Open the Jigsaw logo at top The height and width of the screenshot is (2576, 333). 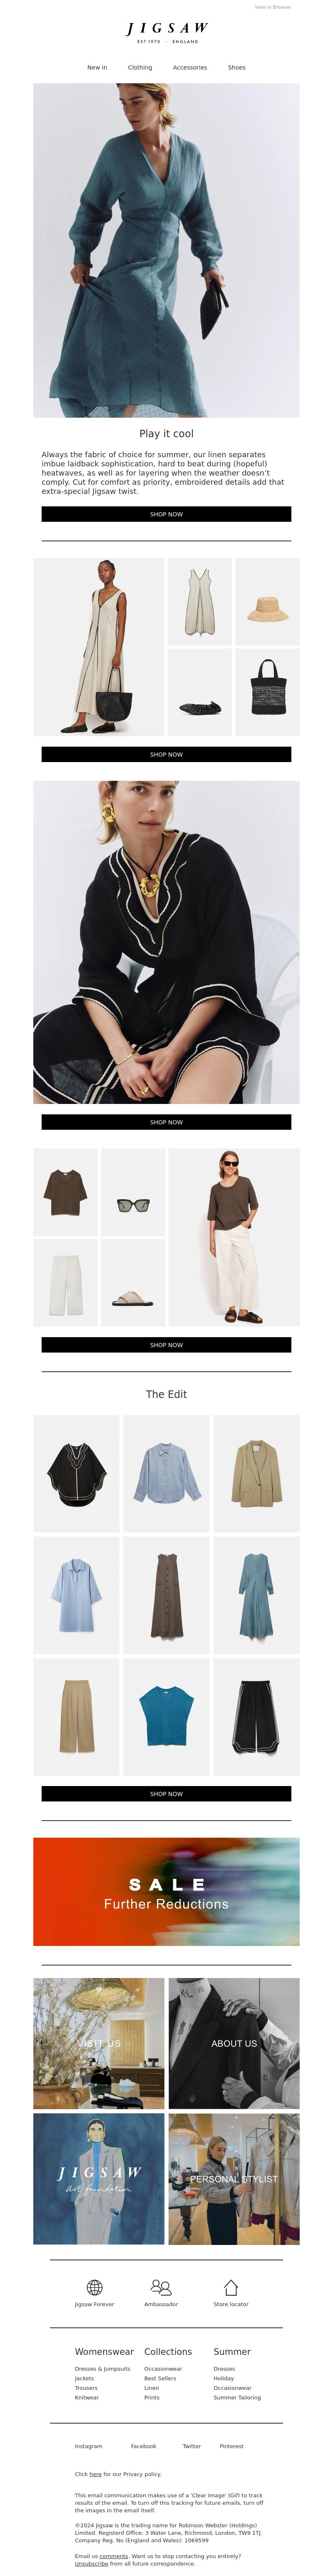pyautogui.click(x=166, y=33)
